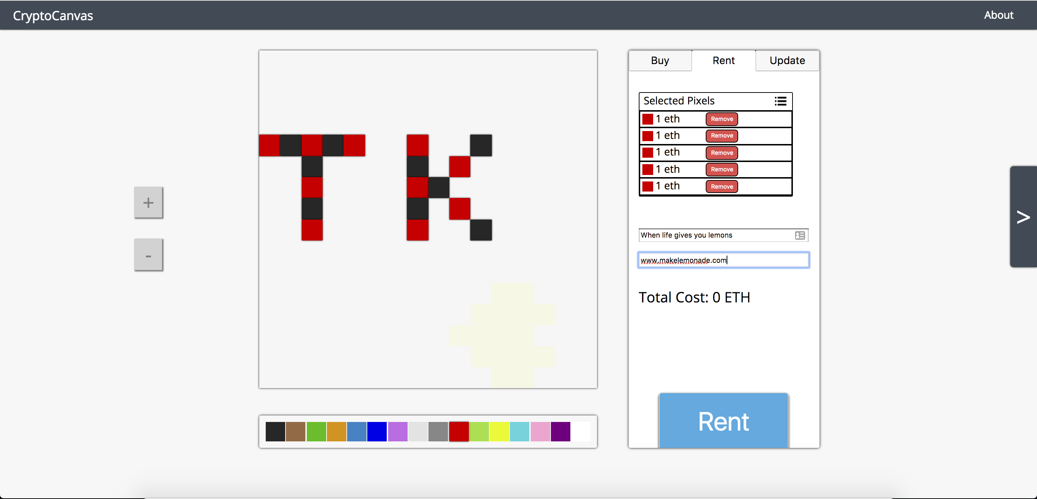This screenshot has width=1037, height=499.
Task: Choose the bright blue palette color
Action: tap(377, 431)
